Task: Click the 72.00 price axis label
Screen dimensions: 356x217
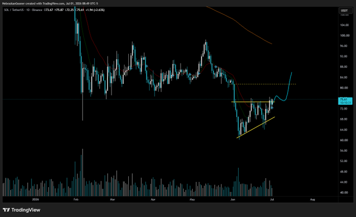Action: pos(344,108)
